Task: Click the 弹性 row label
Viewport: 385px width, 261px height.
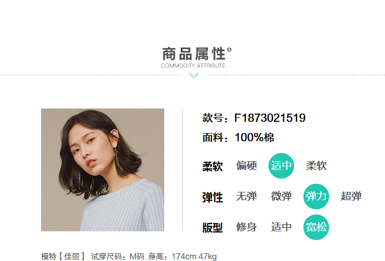Action: [213, 198]
